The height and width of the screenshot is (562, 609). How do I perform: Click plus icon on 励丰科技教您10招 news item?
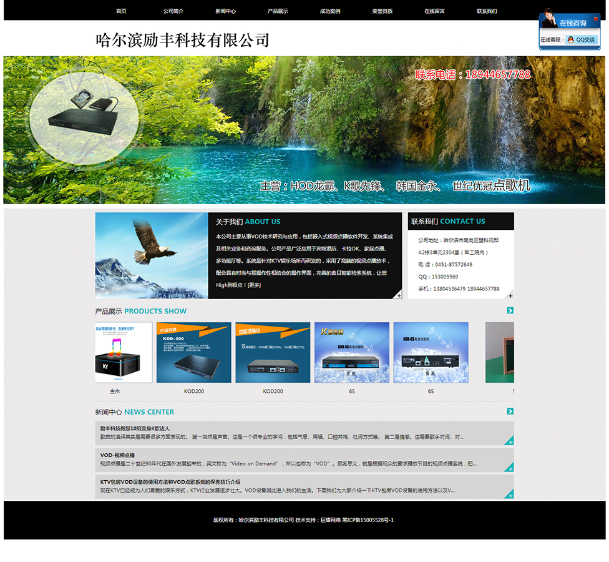(510, 441)
